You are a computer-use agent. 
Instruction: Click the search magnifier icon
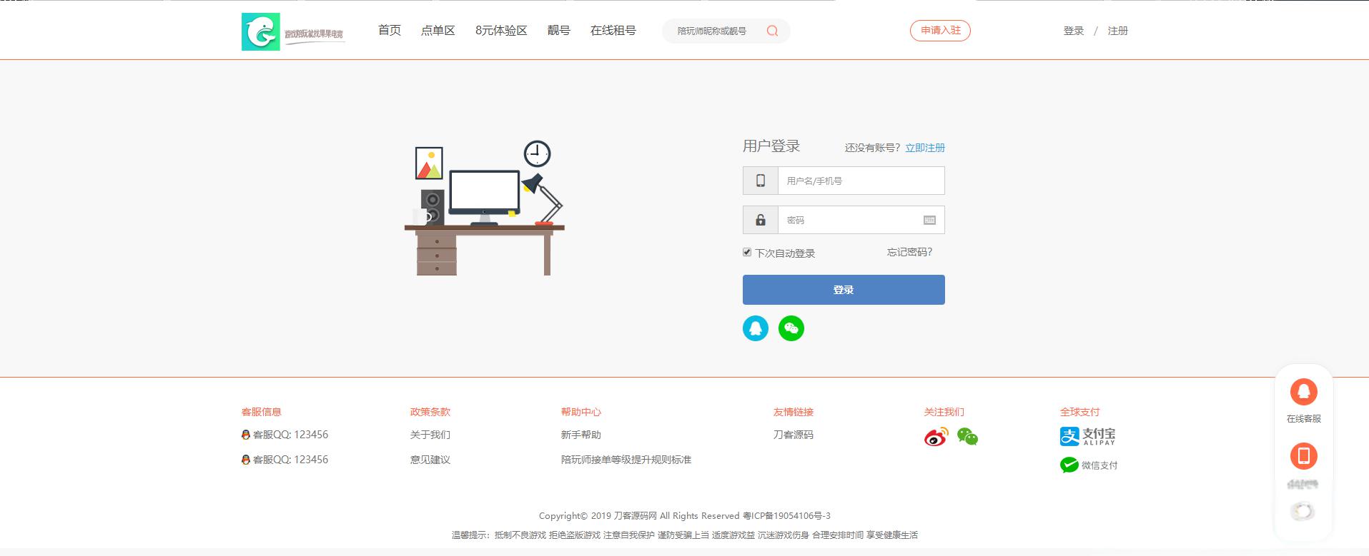pos(772,31)
